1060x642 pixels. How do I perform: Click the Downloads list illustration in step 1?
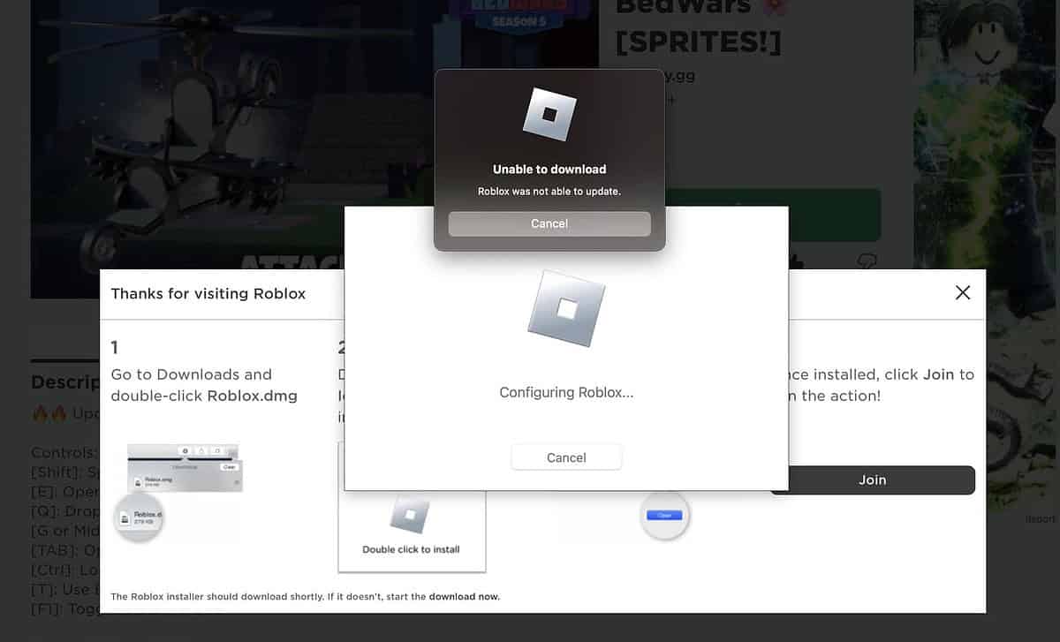[185, 468]
